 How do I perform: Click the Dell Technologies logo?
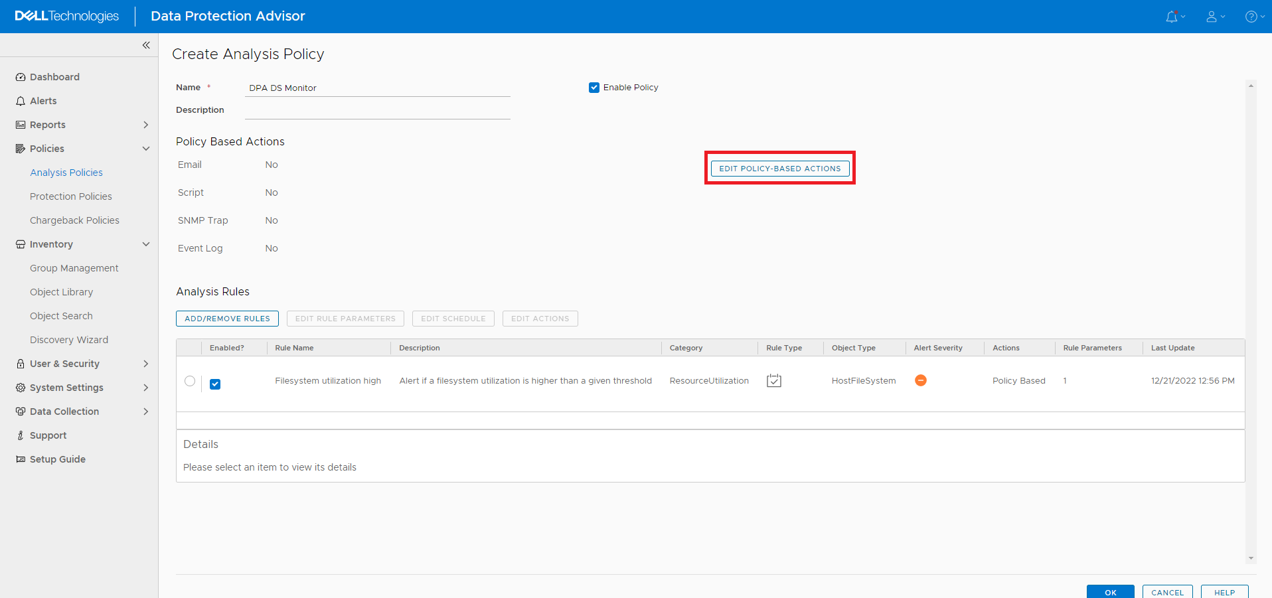pos(66,16)
